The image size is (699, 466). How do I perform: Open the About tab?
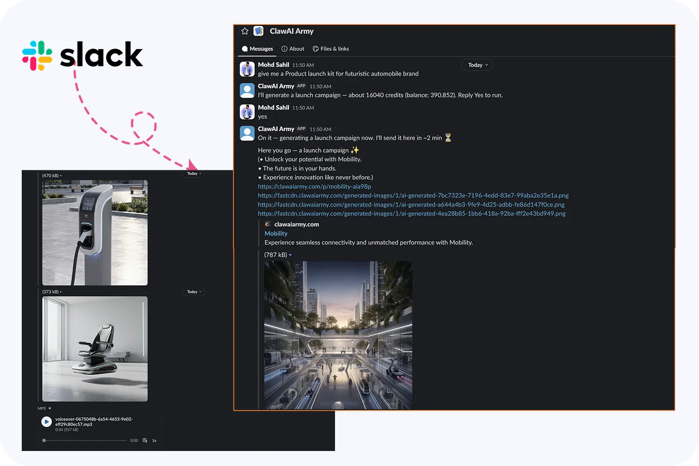coord(293,49)
